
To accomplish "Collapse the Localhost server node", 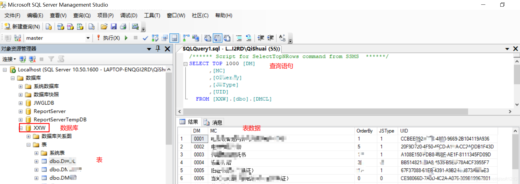I will point(5,70).
